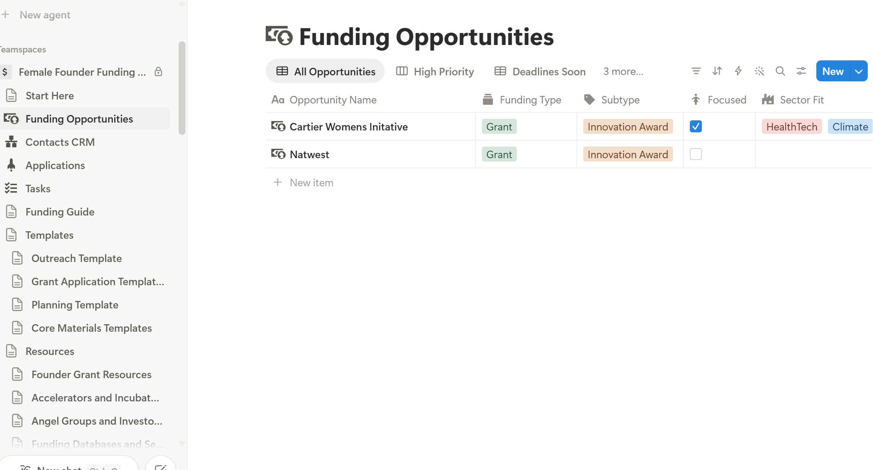
Task: Click the sidebar vertical scrollbar
Action: pyautogui.click(x=182, y=88)
